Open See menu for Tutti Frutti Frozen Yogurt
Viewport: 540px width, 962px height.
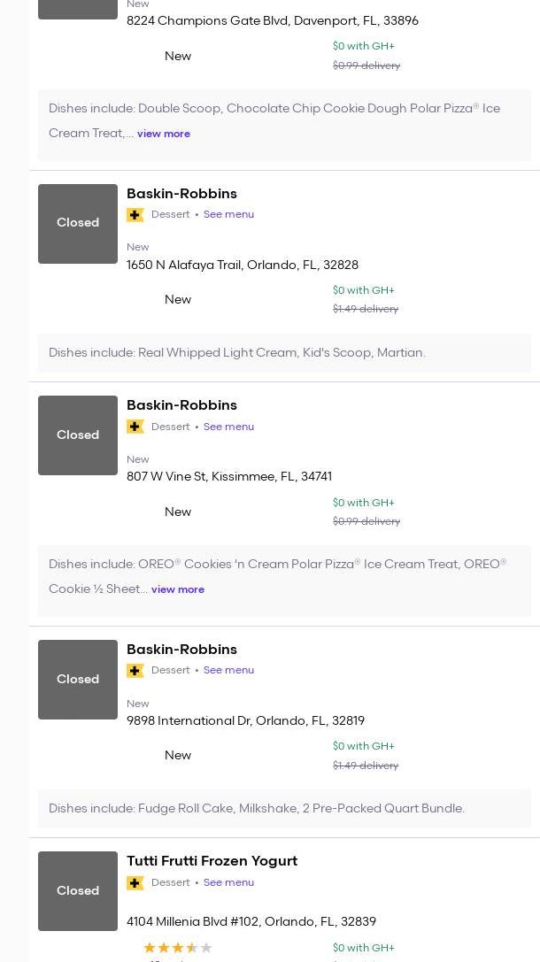pyautogui.click(x=228, y=883)
